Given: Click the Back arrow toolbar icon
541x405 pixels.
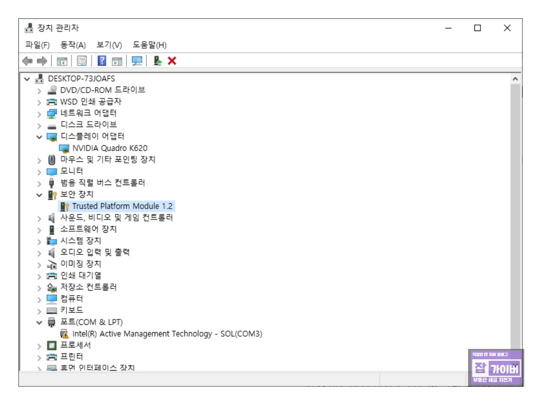Looking at the screenshot, I should coord(27,62).
